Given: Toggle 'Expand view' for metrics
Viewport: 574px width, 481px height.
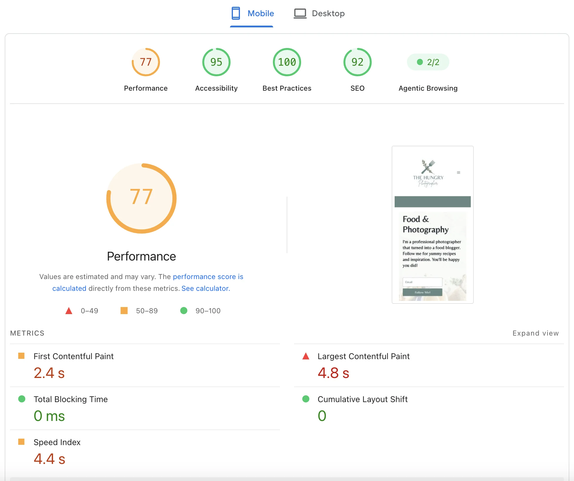Looking at the screenshot, I should pyautogui.click(x=535, y=333).
